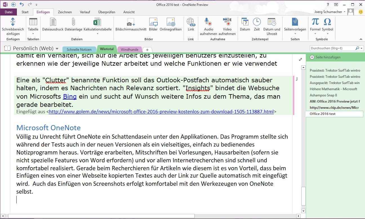This screenshot has width=365, height=219.
Task: Collapse the ribbon with the chevron
Action: (361, 39)
